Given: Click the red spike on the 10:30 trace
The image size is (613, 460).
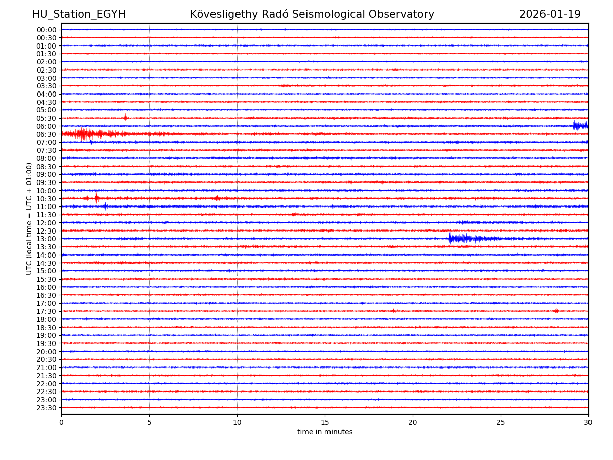Looking at the screenshot, I should [96, 198].
